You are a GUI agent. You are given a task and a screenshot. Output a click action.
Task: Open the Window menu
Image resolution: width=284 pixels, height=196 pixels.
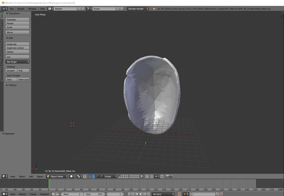[x=32, y=9]
